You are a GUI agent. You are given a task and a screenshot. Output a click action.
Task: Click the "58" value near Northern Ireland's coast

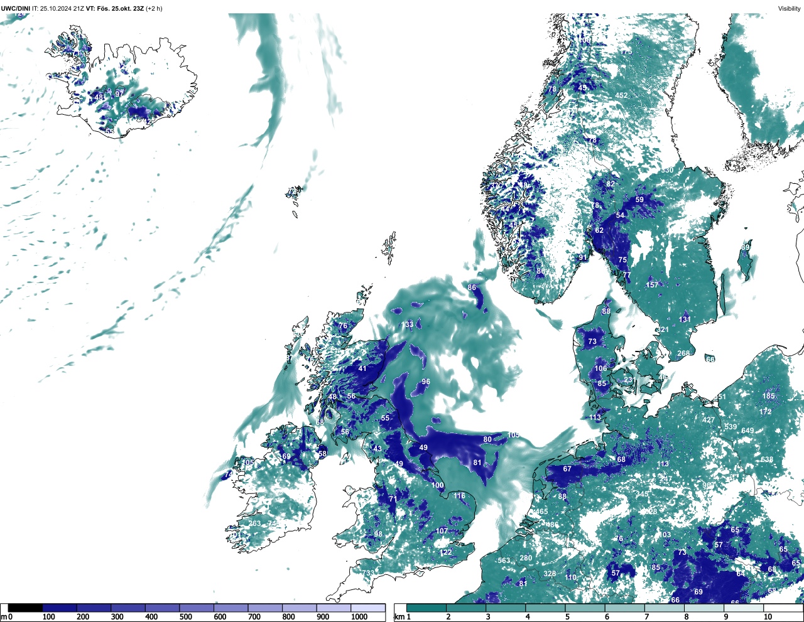tap(323, 453)
